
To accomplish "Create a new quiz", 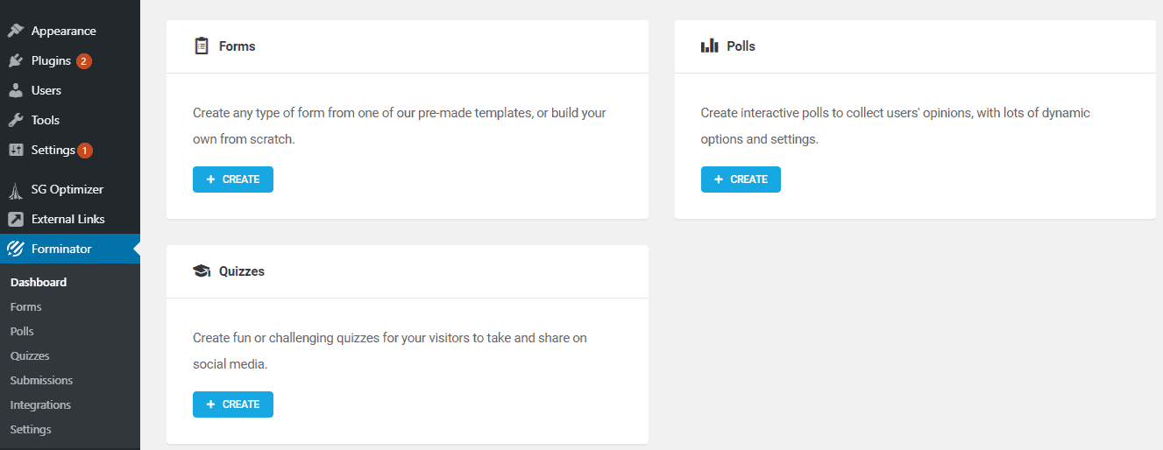I will pyautogui.click(x=233, y=404).
